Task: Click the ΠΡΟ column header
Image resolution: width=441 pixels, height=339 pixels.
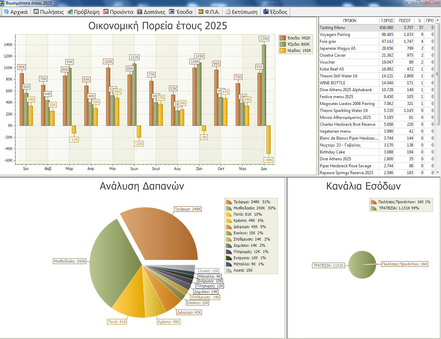Action: click(x=429, y=21)
